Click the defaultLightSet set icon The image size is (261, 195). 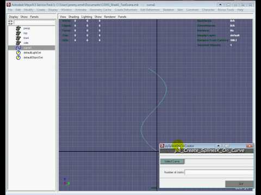18,53
